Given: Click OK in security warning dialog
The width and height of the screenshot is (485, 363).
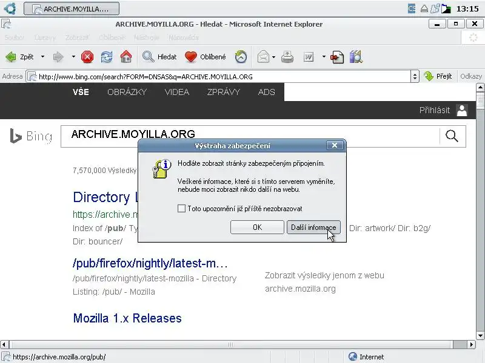Looking at the screenshot, I should tap(257, 227).
